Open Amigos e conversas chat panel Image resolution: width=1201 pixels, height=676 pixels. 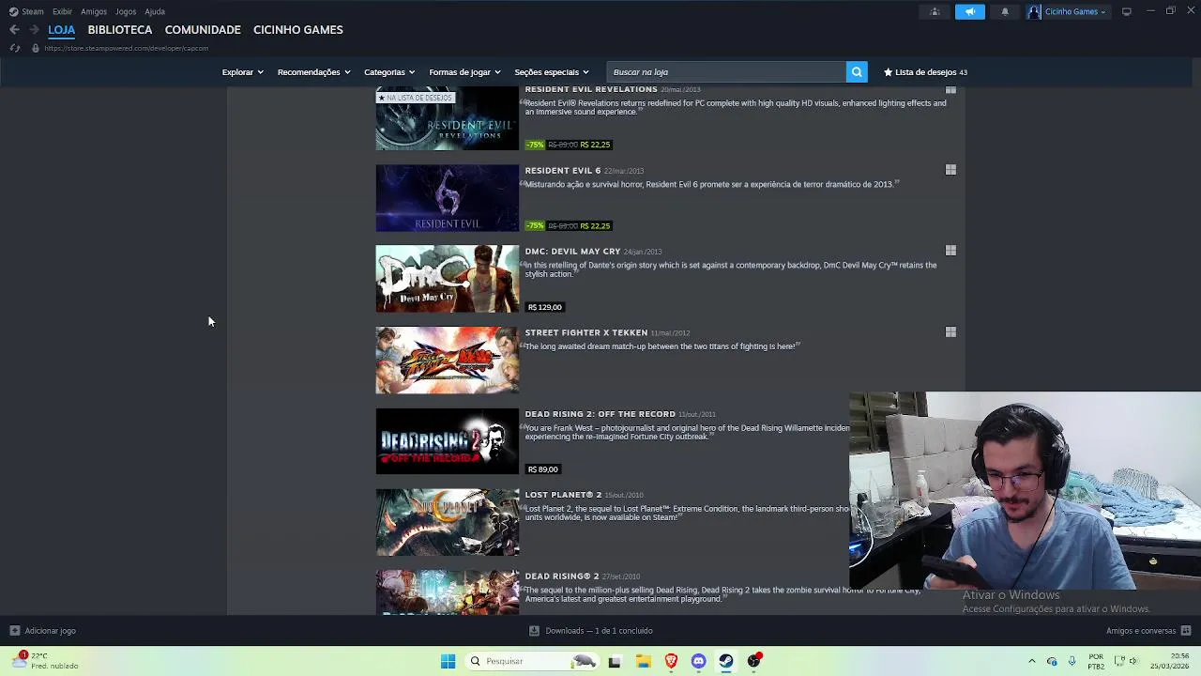tap(1148, 631)
